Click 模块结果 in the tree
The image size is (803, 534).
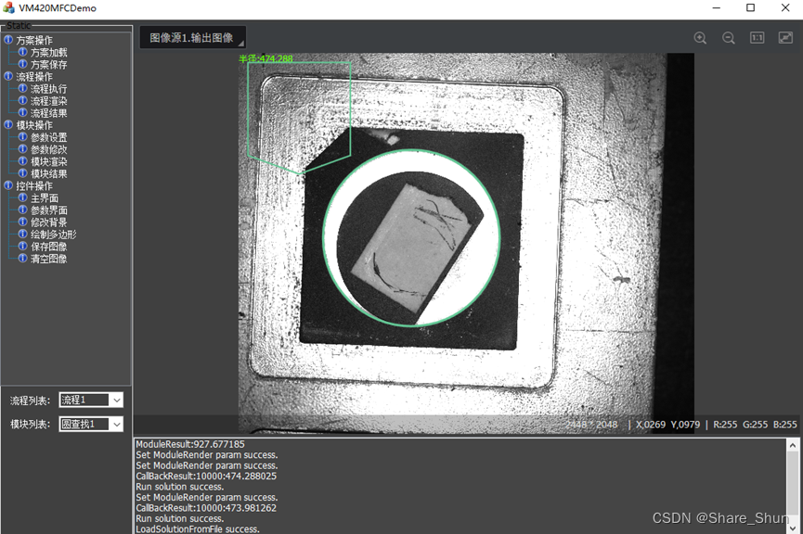click(x=48, y=174)
